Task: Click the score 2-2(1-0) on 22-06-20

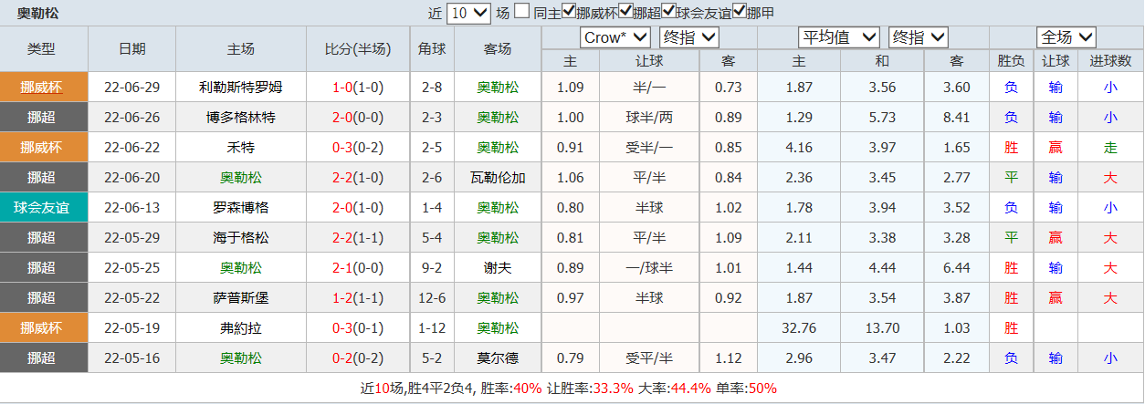Action: [x=358, y=178]
